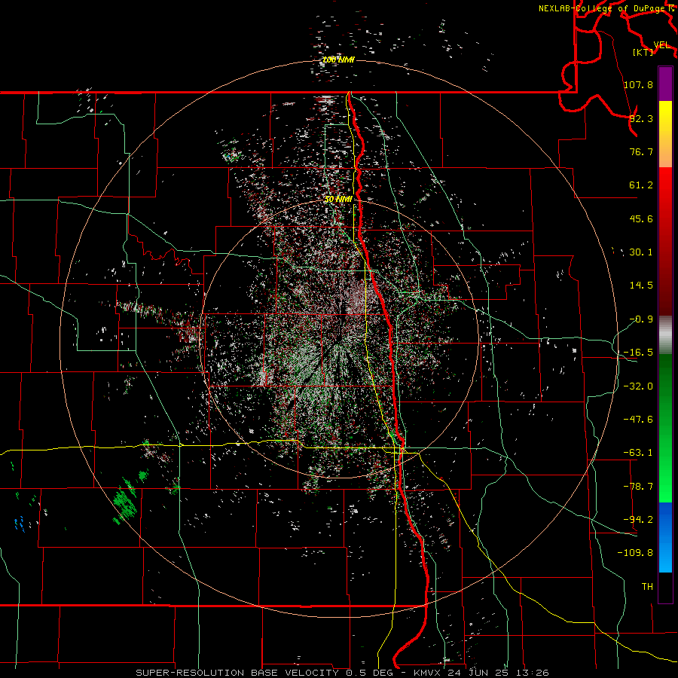Click the -63.1 velocity scale value
This screenshot has height=678, width=678.
(638, 453)
